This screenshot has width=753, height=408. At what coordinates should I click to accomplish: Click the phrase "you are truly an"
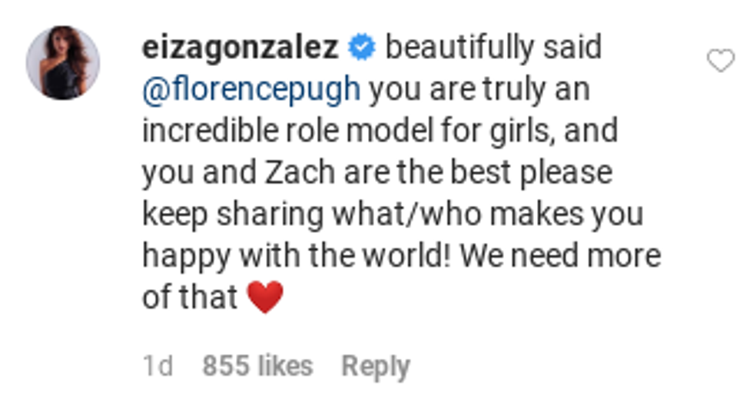click(479, 90)
